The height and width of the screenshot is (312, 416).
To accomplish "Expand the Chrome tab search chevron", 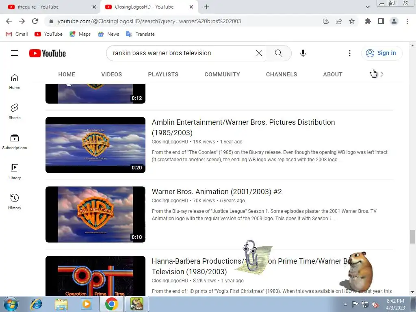I will click(367, 7).
